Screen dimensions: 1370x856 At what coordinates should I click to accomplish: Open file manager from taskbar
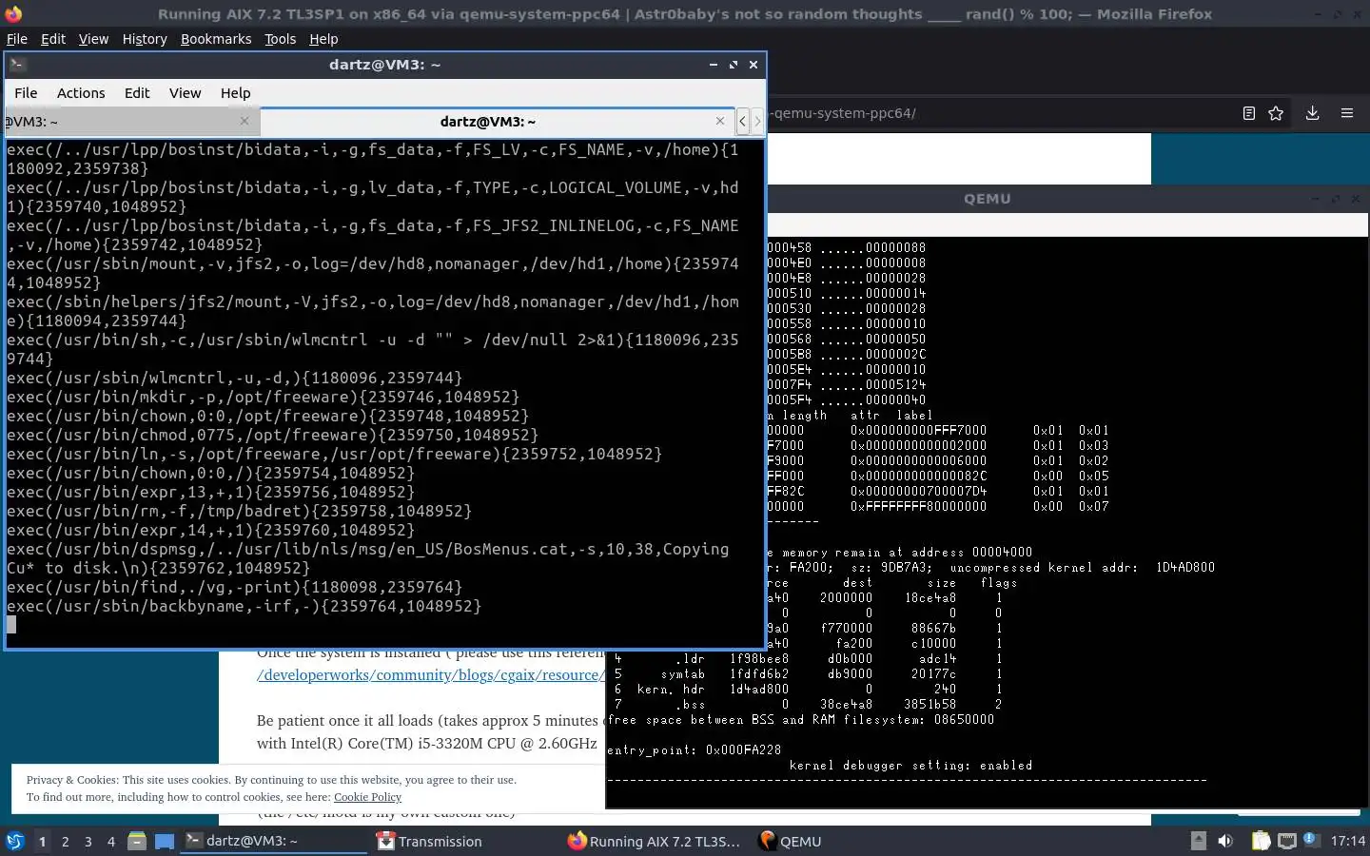[x=137, y=841]
